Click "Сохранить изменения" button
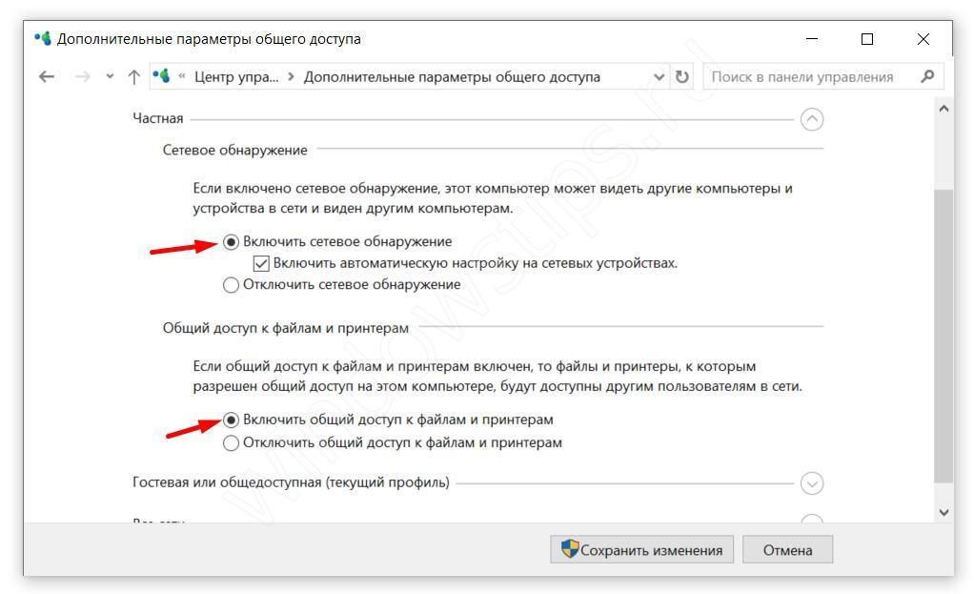The width and height of the screenshot is (974, 594). tap(641, 550)
